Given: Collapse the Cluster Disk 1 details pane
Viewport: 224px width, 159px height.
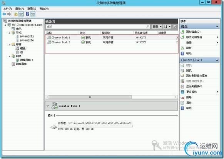Looking at the screenshot, I should click(x=48, y=106).
